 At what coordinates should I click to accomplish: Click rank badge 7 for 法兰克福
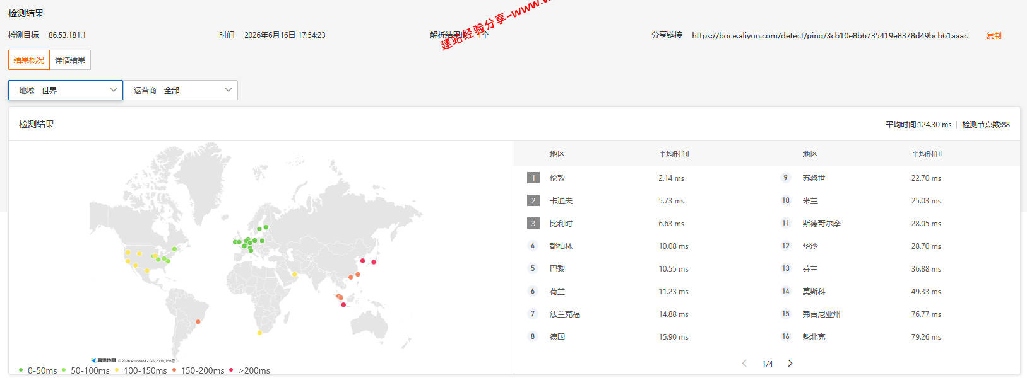pyautogui.click(x=533, y=314)
